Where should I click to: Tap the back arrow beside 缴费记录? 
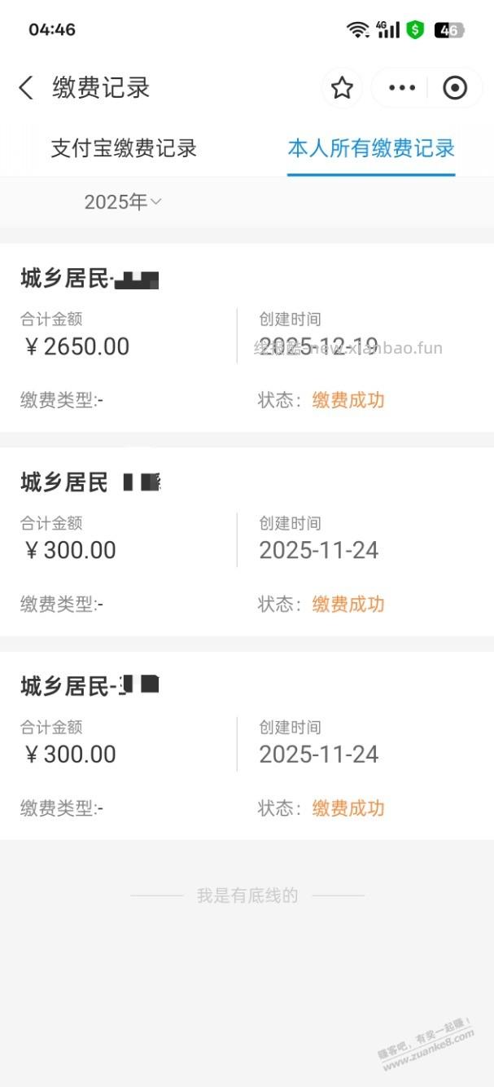pyautogui.click(x=25, y=86)
